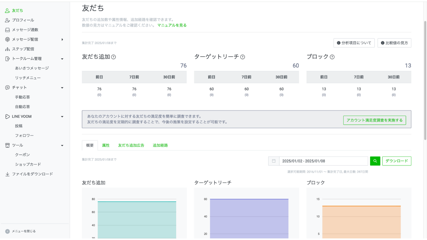Viewport: 427px width, 240px height.
Task: Click 30日前 header in ブロック table
Action: coord(394,77)
